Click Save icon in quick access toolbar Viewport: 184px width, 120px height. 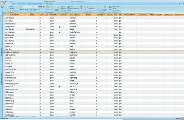pos(5,1)
